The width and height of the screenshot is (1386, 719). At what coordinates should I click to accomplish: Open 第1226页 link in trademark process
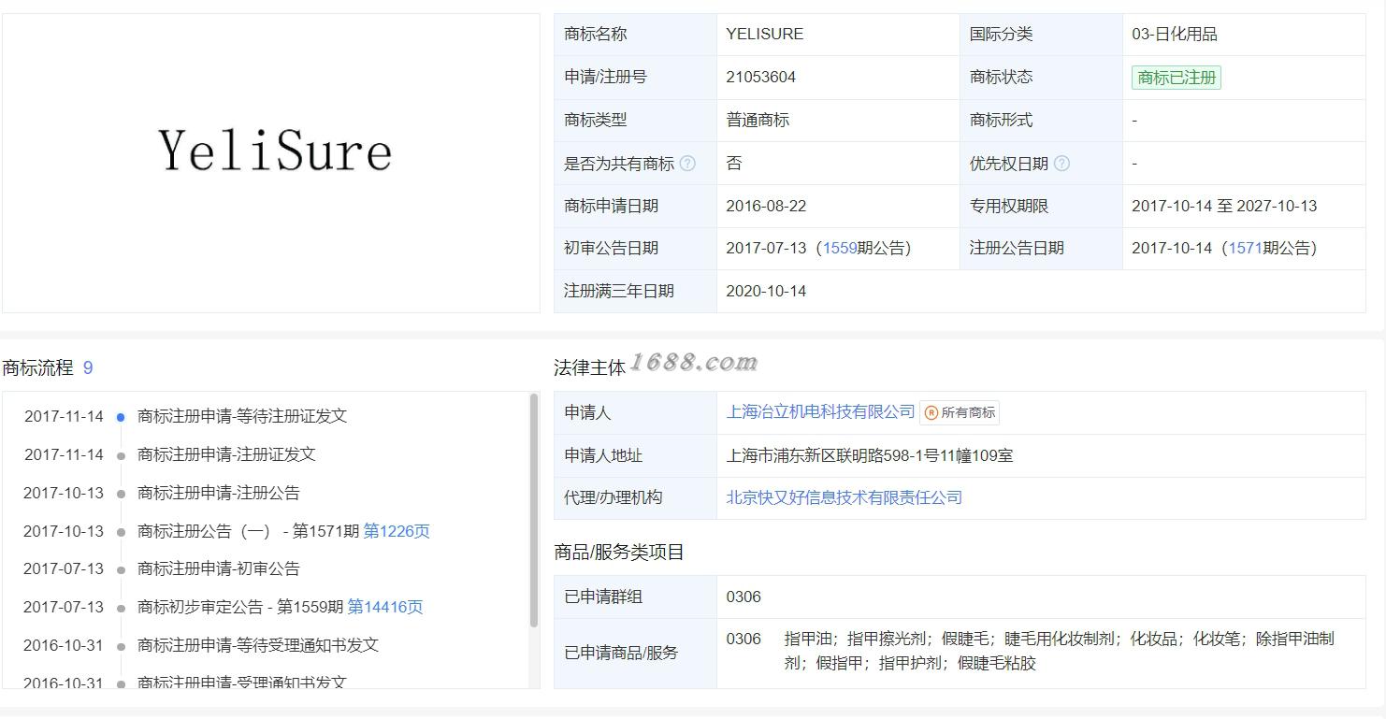click(397, 531)
